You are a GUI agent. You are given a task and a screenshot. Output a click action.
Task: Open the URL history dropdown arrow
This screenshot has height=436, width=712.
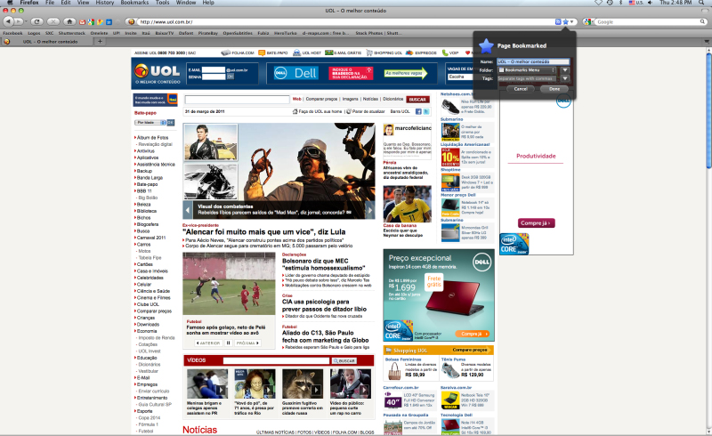point(571,21)
